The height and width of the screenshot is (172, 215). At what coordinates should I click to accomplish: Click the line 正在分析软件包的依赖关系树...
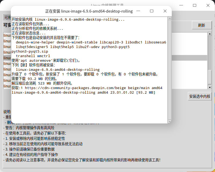37,28
